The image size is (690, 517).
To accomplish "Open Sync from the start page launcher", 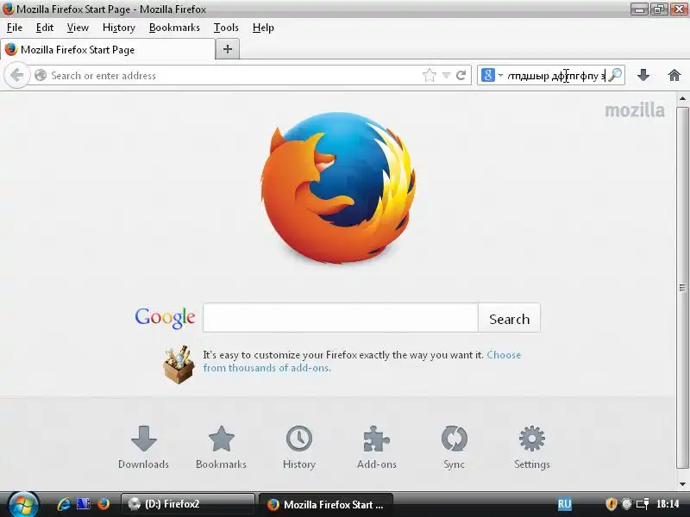I will click(x=455, y=447).
